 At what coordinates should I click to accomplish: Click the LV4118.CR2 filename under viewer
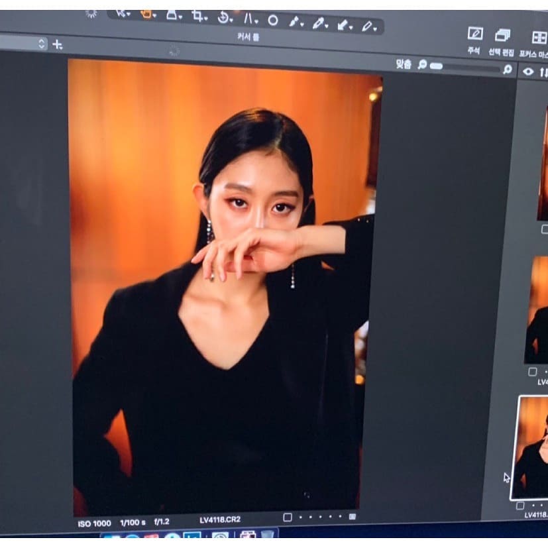pos(220,520)
